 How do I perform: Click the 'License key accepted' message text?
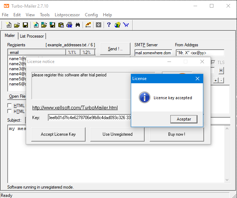click(173, 98)
